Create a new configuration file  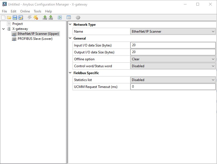coord(3,17)
